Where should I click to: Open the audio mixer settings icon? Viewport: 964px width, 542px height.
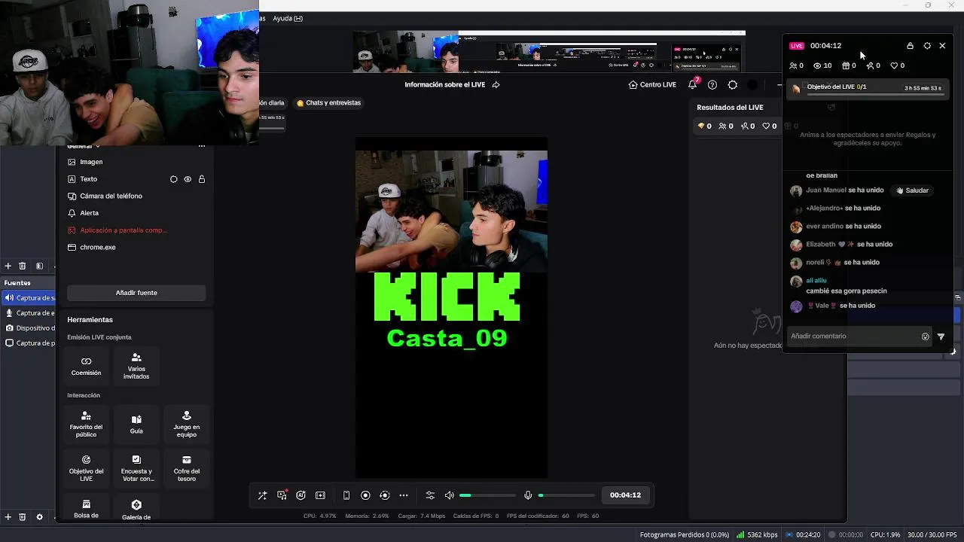click(430, 495)
